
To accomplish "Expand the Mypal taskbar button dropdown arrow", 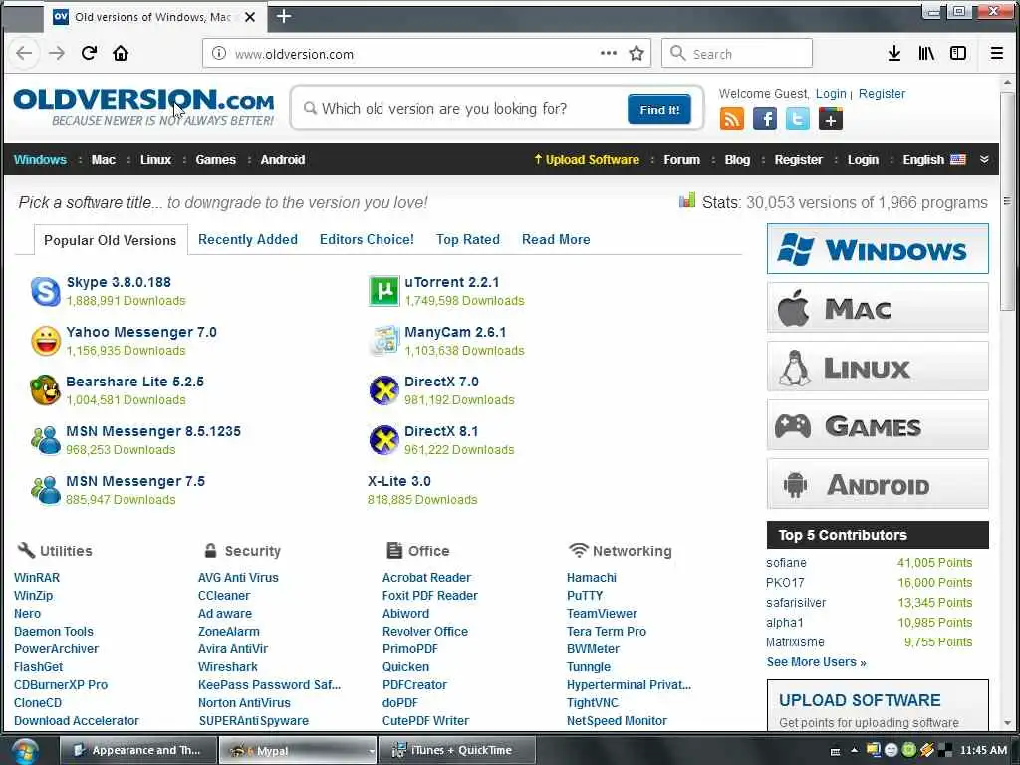I will click(372, 751).
